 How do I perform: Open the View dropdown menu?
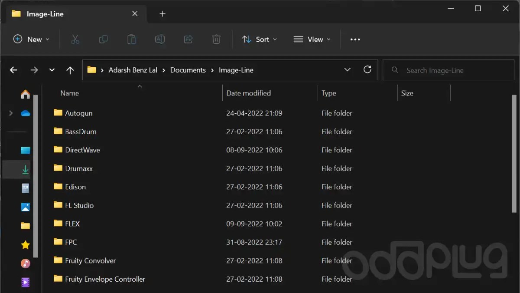tap(312, 40)
